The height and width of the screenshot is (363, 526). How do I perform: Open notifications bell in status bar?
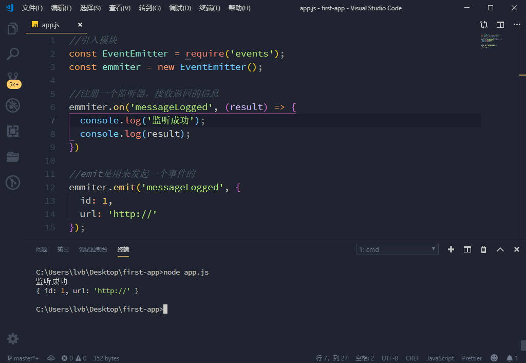click(x=512, y=358)
